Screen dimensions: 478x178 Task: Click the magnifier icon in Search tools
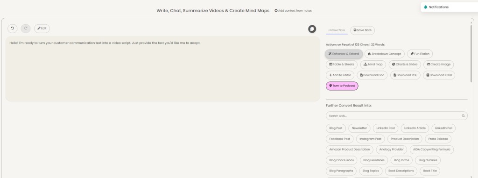pyautogui.click(x=463, y=116)
